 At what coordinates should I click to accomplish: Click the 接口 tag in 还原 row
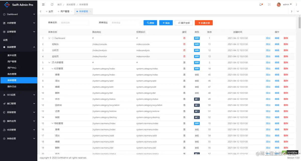pyautogui.click(x=197, y=111)
